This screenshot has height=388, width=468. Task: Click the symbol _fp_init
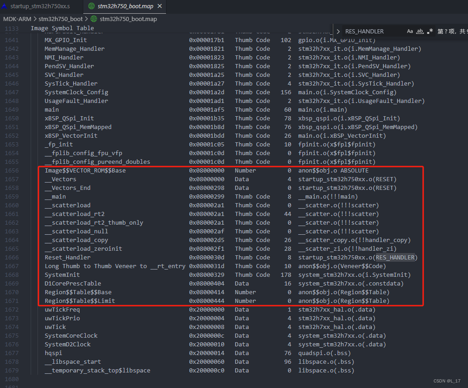(59, 144)
